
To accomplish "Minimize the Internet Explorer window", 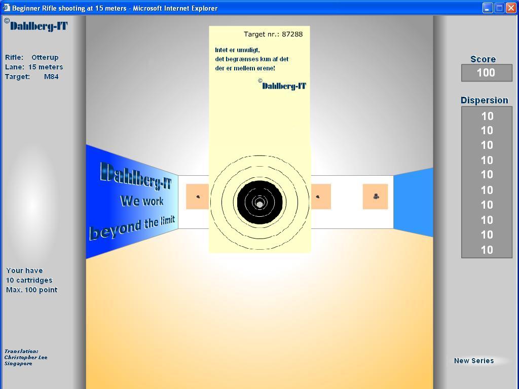I will [x=487, y=8].
